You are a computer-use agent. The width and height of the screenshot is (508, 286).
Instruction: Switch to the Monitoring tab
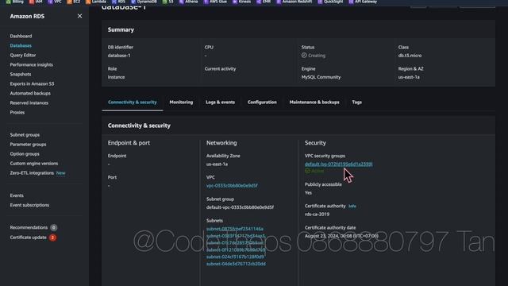click(181, 102)
